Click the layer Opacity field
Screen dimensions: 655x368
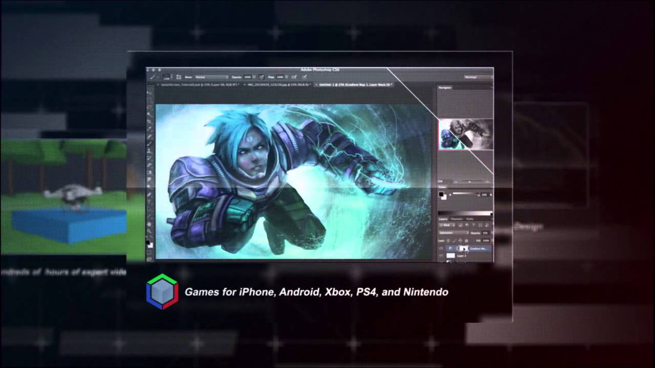pyautogui.click(x=485, y=233)
